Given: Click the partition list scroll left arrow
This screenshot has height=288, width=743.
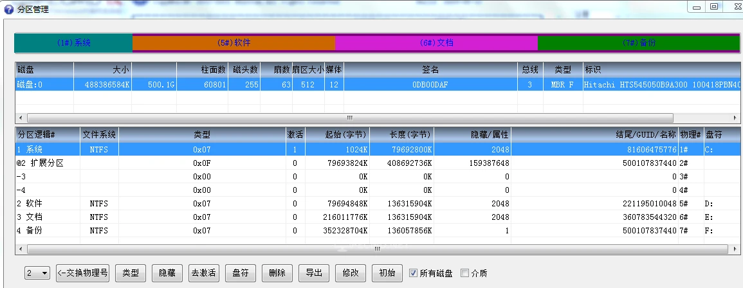Looking at the screenshot, I should point(21,249).
